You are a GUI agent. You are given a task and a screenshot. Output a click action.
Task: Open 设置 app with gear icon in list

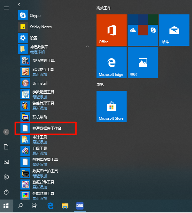click(23, 38)
